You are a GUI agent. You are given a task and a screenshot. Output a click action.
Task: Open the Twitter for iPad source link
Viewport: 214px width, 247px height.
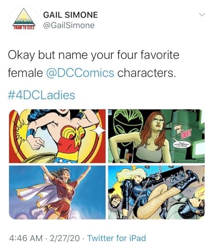pyautogui.click(x=117, y=238)
